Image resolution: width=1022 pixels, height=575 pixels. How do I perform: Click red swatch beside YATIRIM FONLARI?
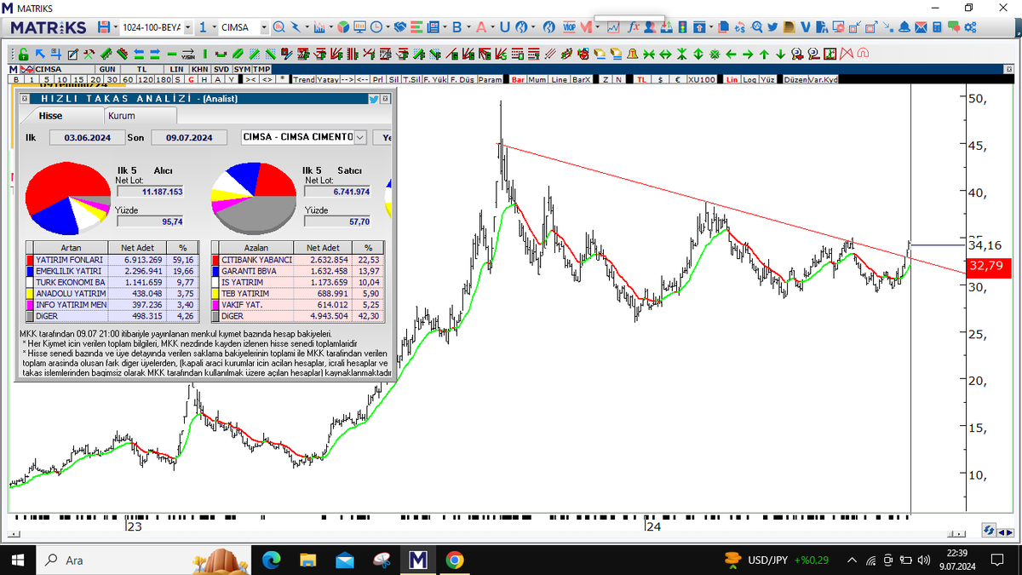(x=30, y=259)
